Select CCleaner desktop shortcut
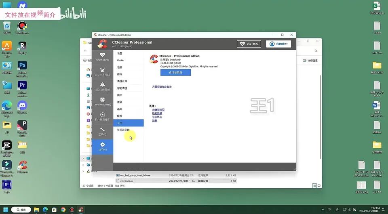This screenshot has height=214, width=388. click(x=22, y=167)
